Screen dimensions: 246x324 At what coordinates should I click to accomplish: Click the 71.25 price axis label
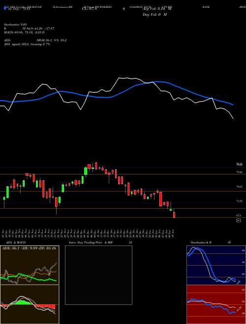point(239,201)
